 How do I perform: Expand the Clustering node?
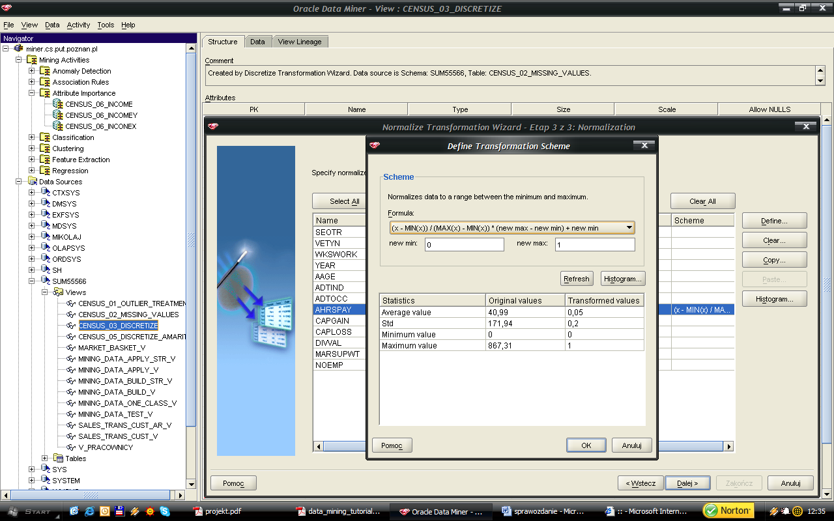[32, 148]
